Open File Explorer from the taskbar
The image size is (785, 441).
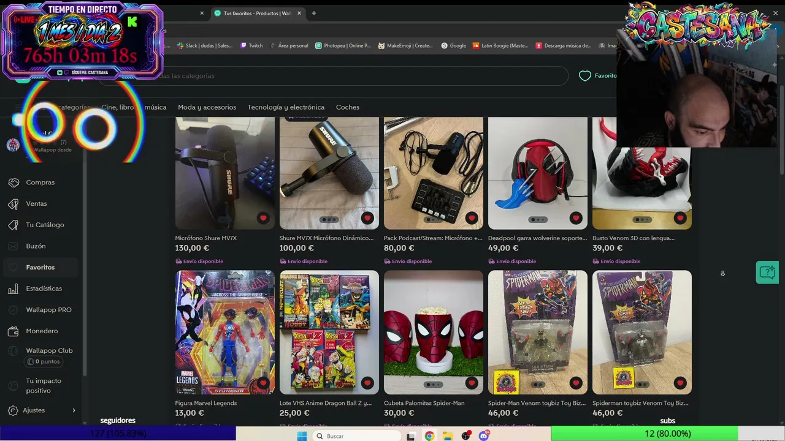[x=448, y=436]
